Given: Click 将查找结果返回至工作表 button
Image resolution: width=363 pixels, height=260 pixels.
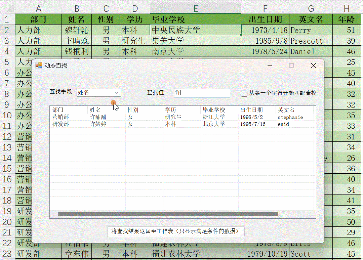Looking at the screenshot, I should (176, 231).
